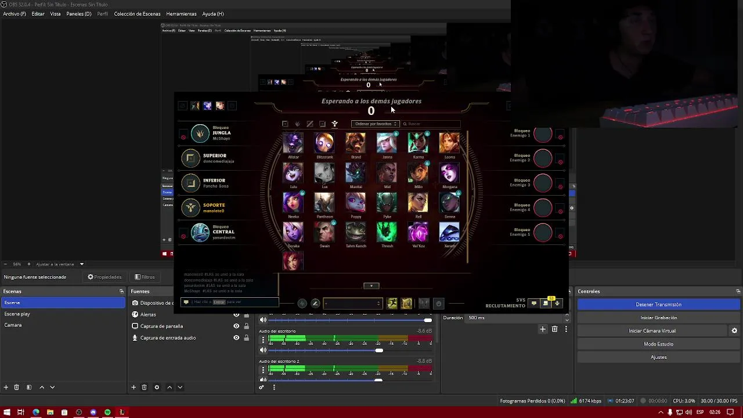Toggle visibility of Captura de pantalla
The width and height of the screenshot is (743, 418).
tap(236, 326)
